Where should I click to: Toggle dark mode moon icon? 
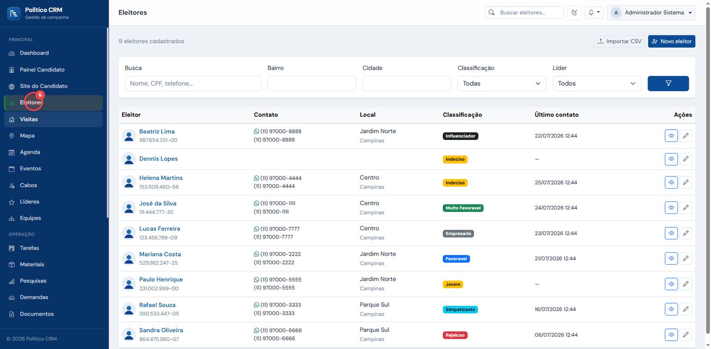[x=574, y=13]
